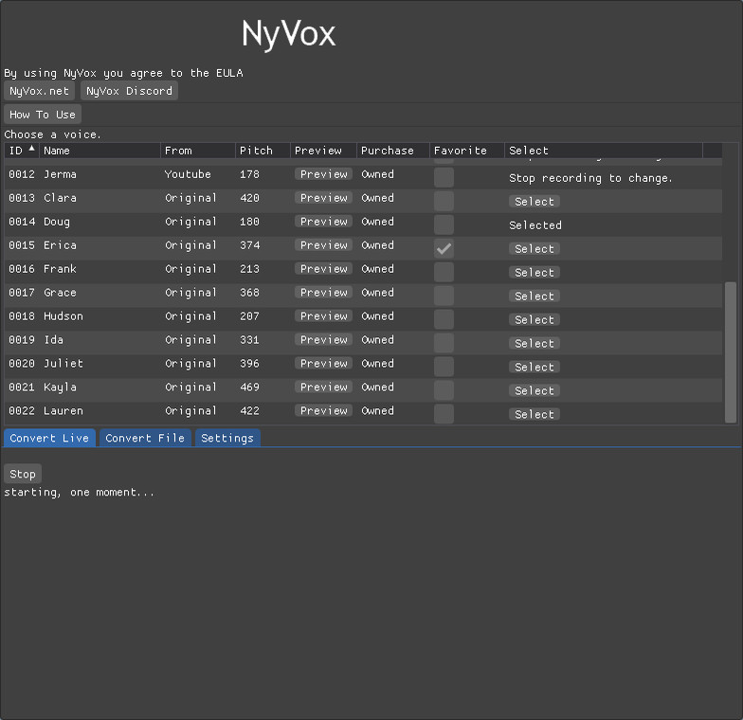743x720 pixels.
Task: Check the favorite box for Lauren
Action: point(444,414)
